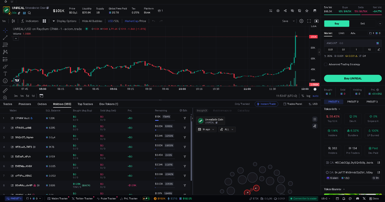Image resolution: width=385 pixels, height=202 pixels.
Task: Toggle MarketCap/Price display mode
Action: tap(135, 21)
